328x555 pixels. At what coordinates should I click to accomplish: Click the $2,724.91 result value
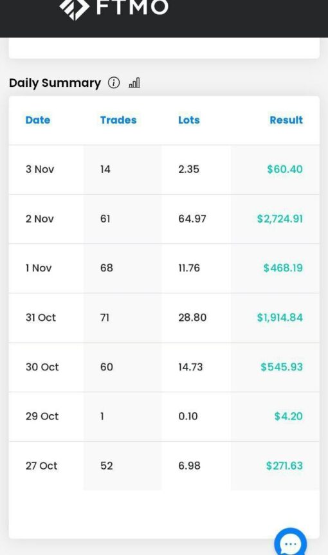click(x=280, y=219)
